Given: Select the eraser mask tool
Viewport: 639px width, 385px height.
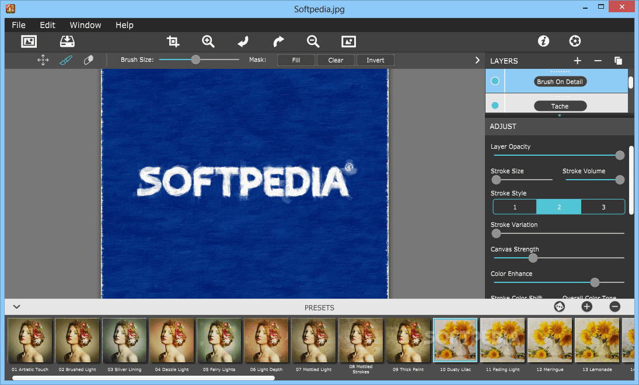Looking at the screenshot, I should (x=89, y=60).
